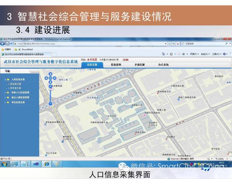Click the Print icon in command bar
The image size is (232, 179).
(x=183, y=54)
